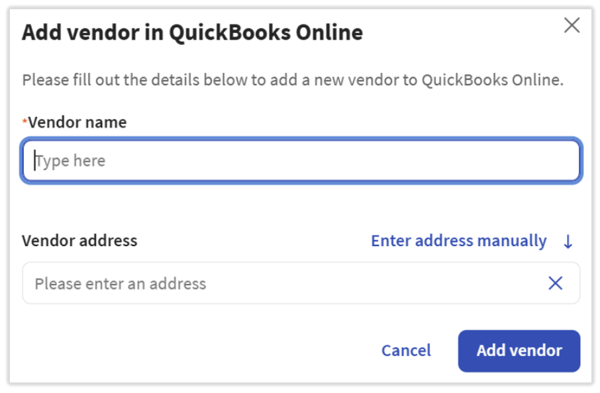
Task: Click the Type here placeholder text
Action: pos(71,161)
